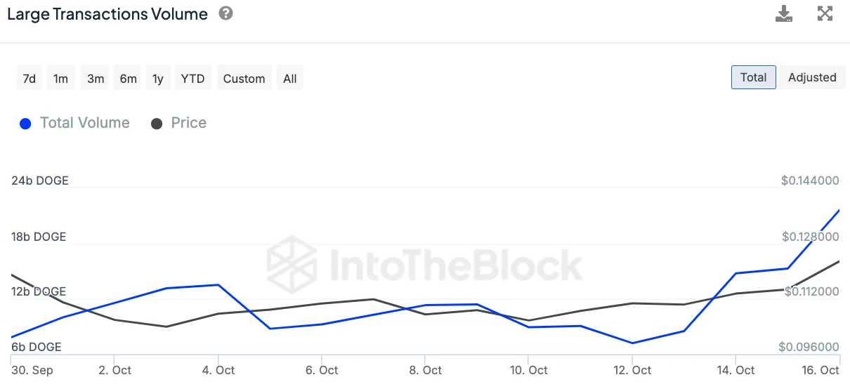This screenshot has height=389, width=850.
Task: Select the 1m time range
Action: 61,79
